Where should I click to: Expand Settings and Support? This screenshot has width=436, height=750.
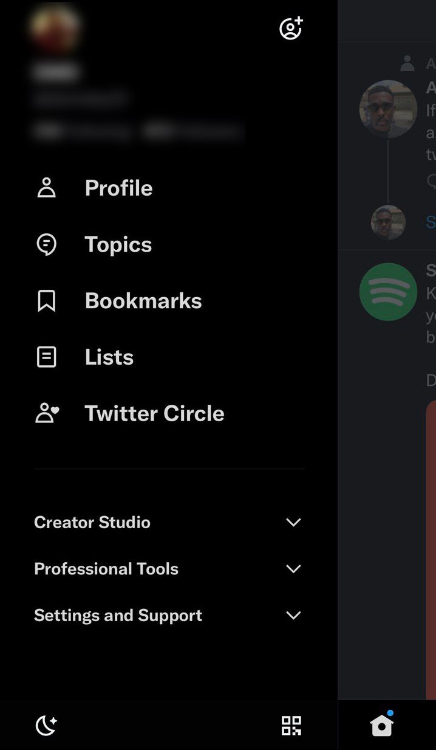point(293,615)
